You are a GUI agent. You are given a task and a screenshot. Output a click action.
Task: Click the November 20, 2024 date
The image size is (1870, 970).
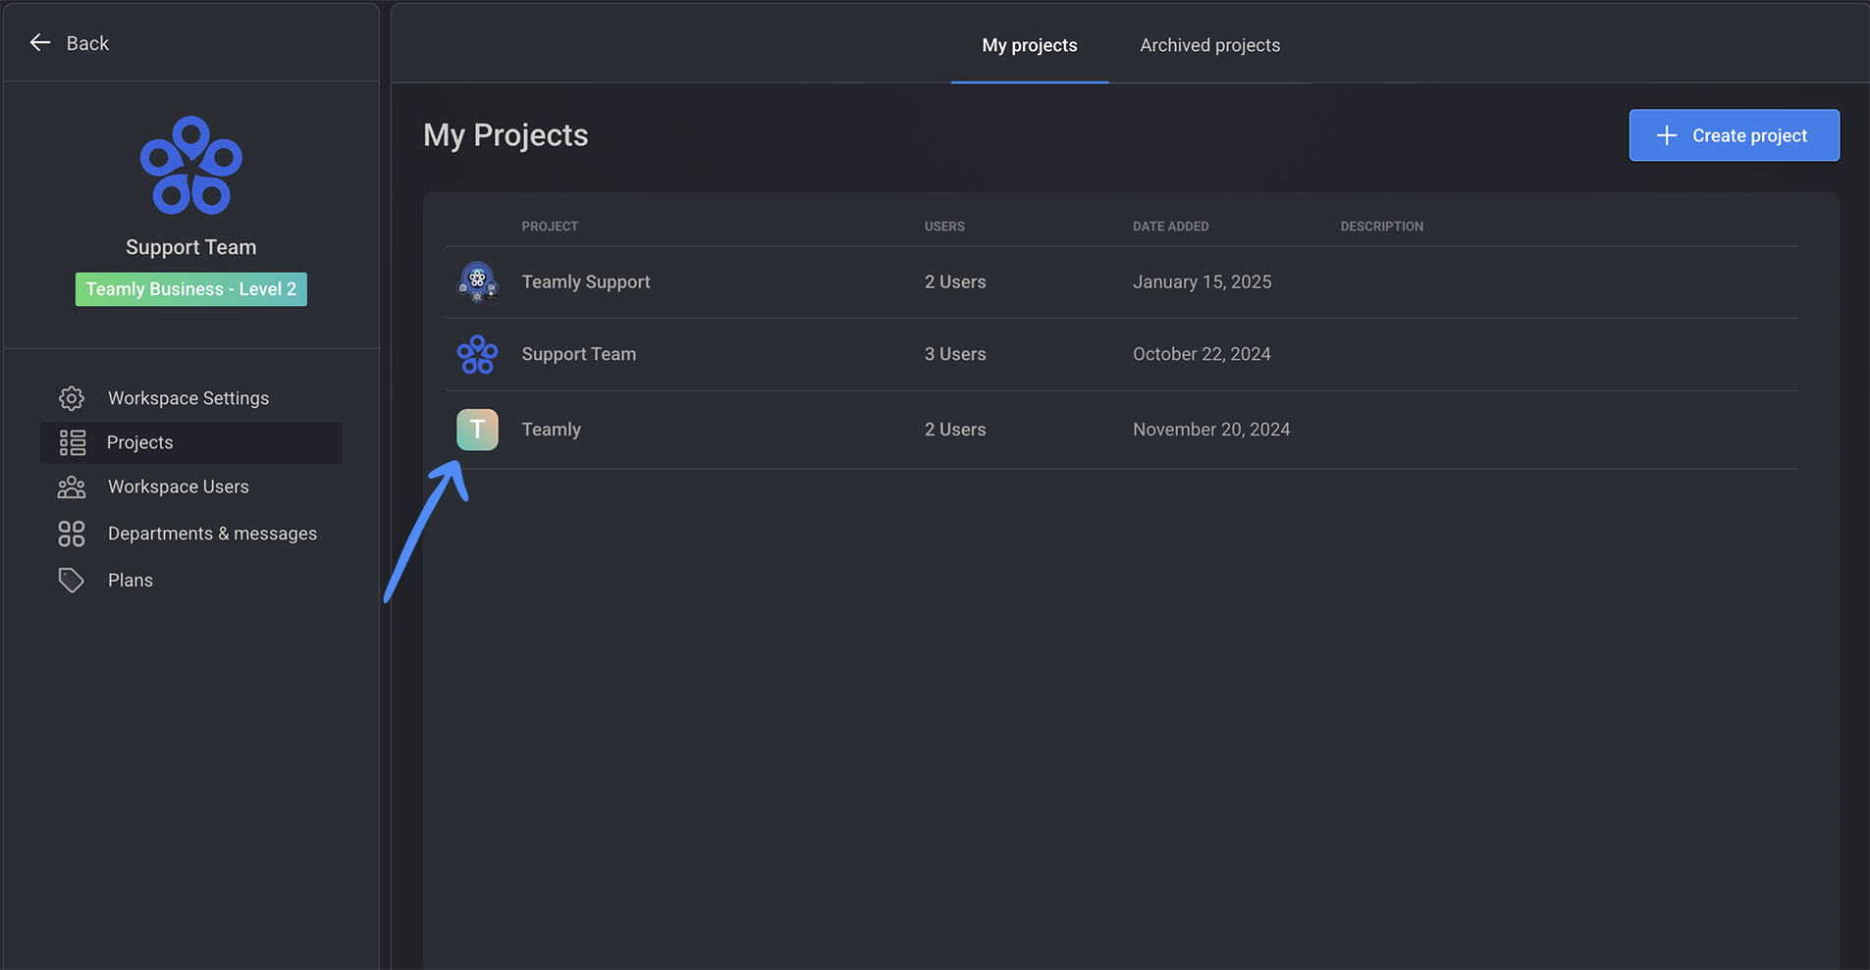(x=1211, y=430)
